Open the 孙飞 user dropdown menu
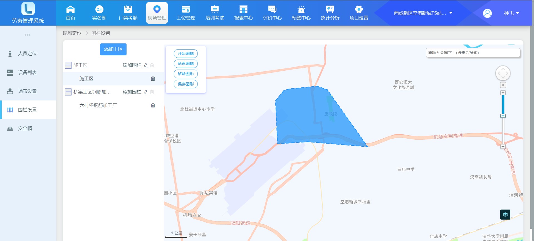Image resolution: width=534 pixels, height=241 pixels. coord(511,13)
